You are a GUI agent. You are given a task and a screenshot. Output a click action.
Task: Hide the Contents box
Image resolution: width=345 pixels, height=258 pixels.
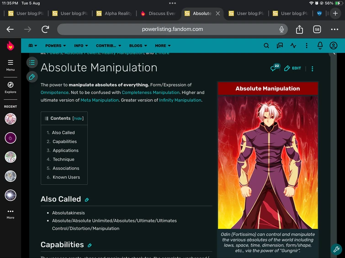pos(78,119)
